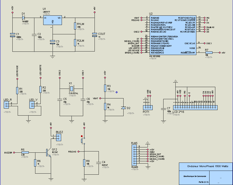Select the X1 crystal symbol

pyautogui.click(x=72, y=89)
